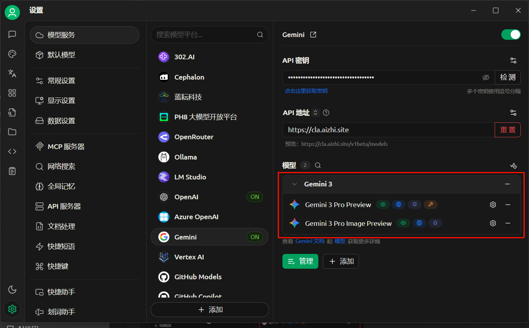
Task: Open the API 地址 type selector
Action: click(x=316, y=113)
